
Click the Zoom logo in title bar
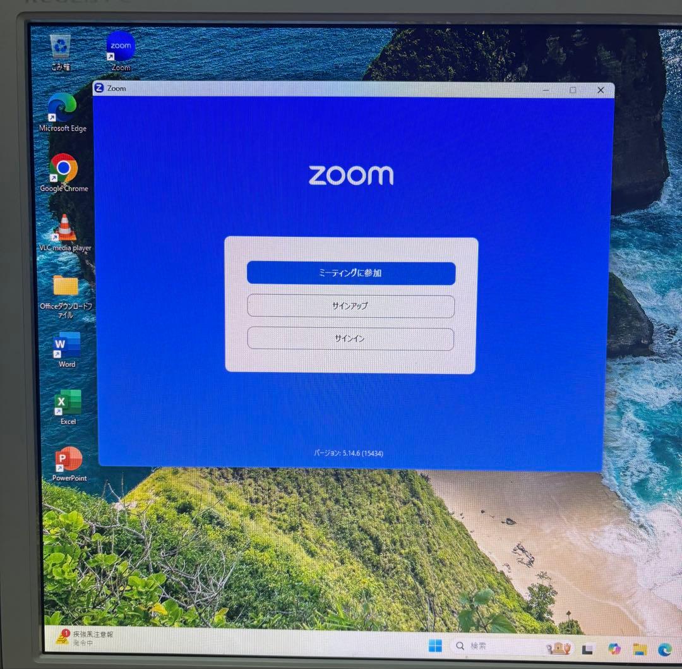pos(99,88)
